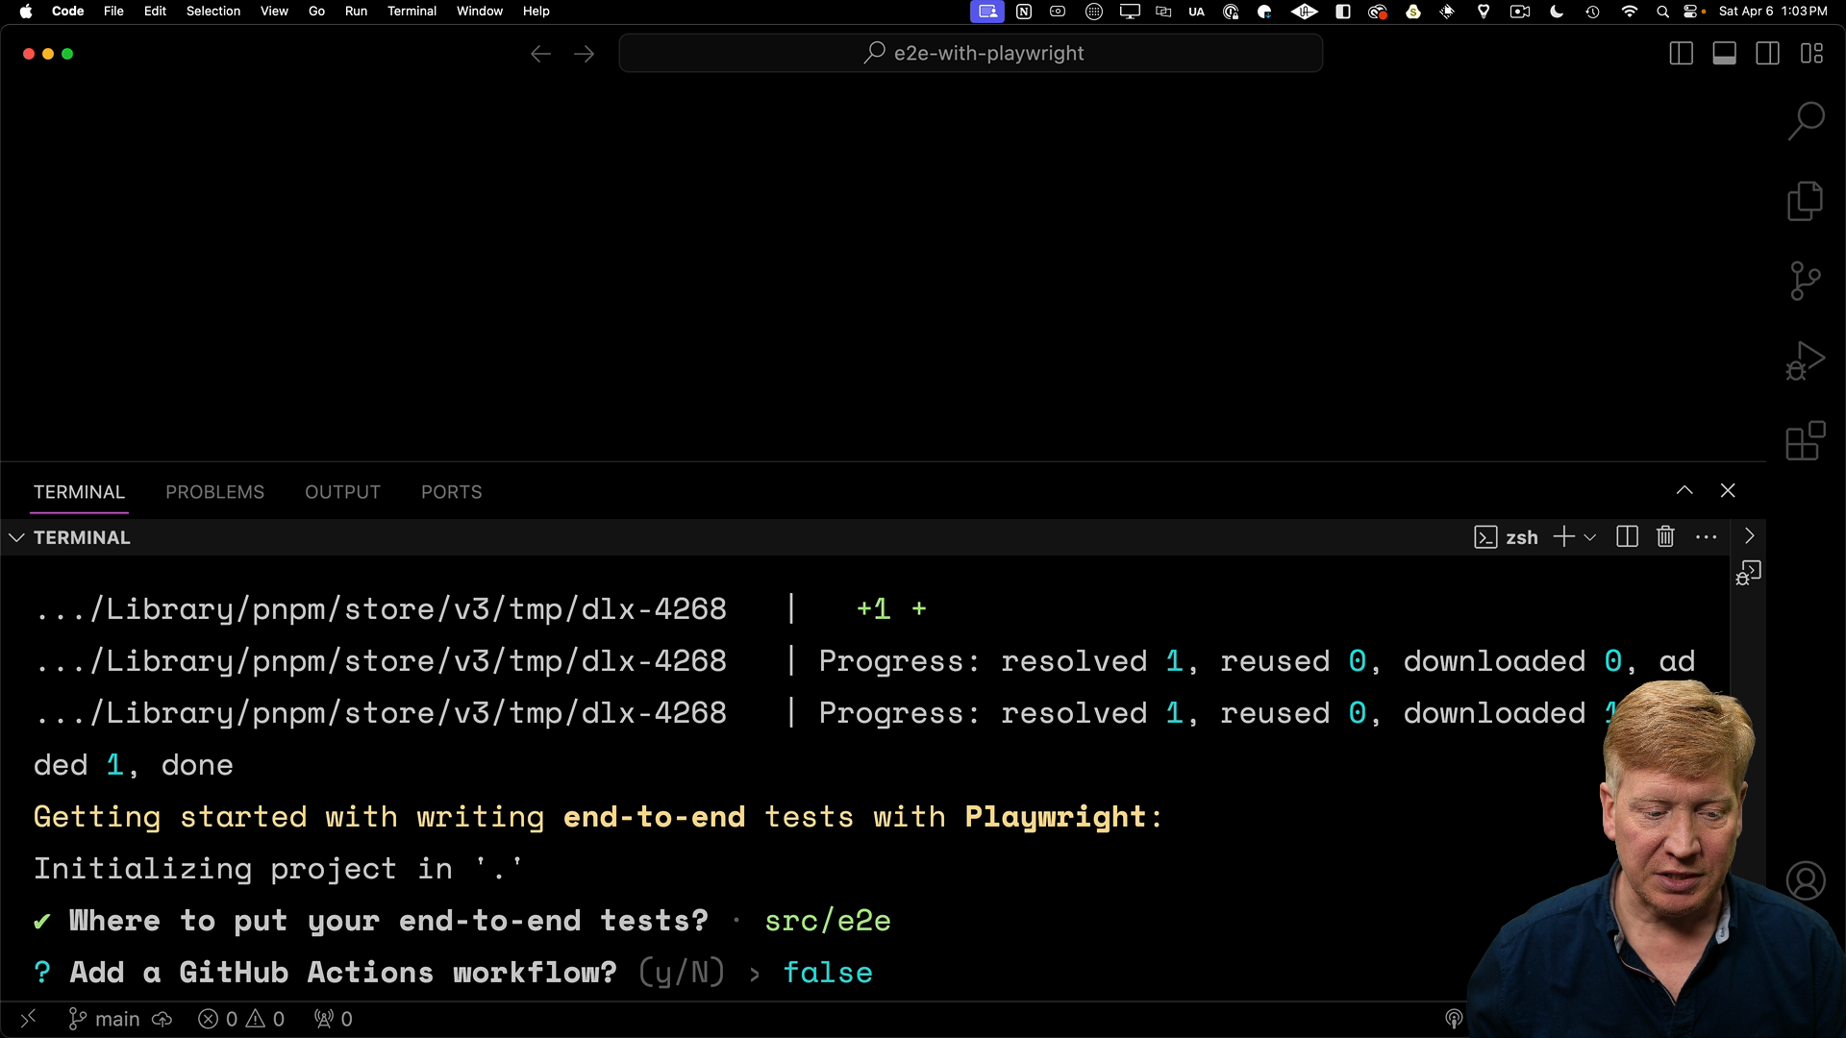Click the Notion icon in the menu bar
Image resolution: width=1846 pixels, height=1038 pixels.
click(1023, 12)
